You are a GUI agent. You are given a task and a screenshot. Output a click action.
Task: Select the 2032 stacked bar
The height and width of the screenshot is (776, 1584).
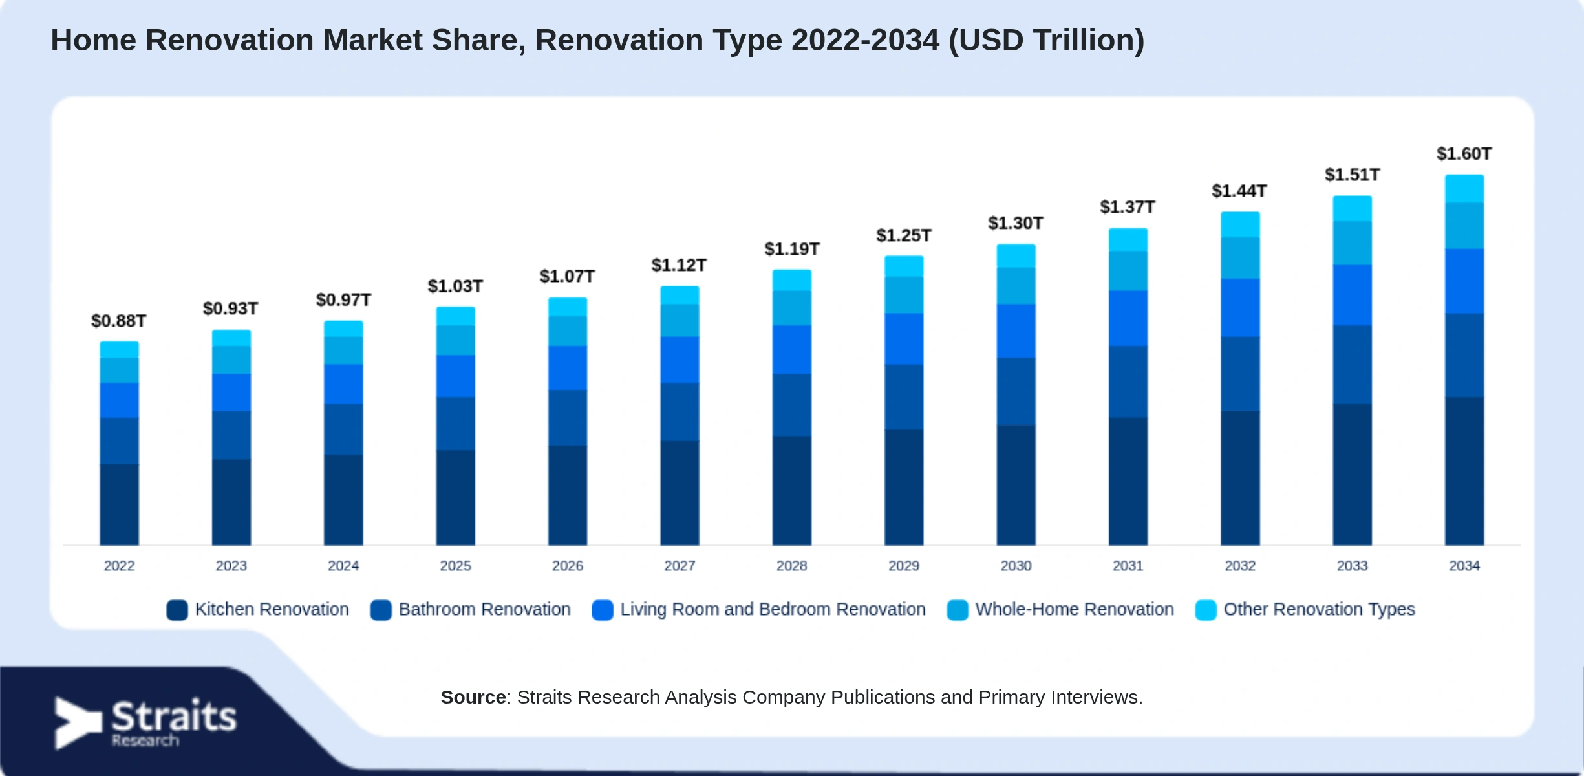click(x=1240, y=379)
